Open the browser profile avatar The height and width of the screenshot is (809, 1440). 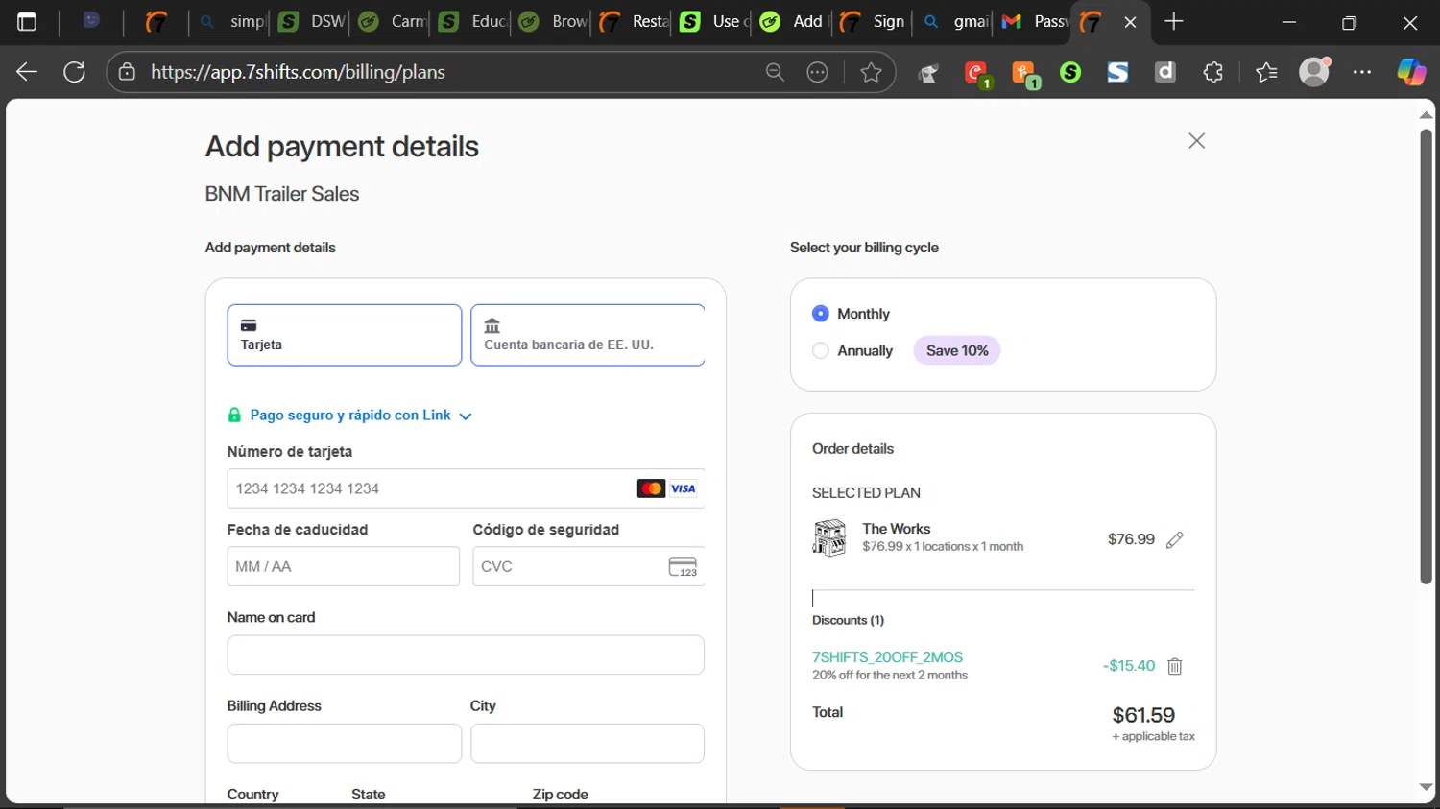tap(1314, 72)
